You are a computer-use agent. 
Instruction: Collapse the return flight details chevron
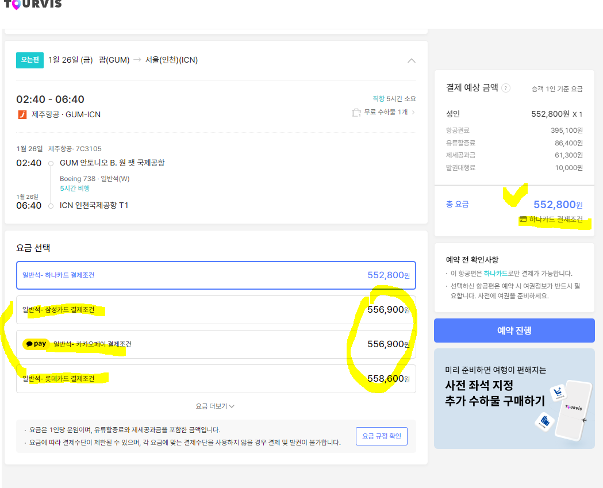(412, 60)
